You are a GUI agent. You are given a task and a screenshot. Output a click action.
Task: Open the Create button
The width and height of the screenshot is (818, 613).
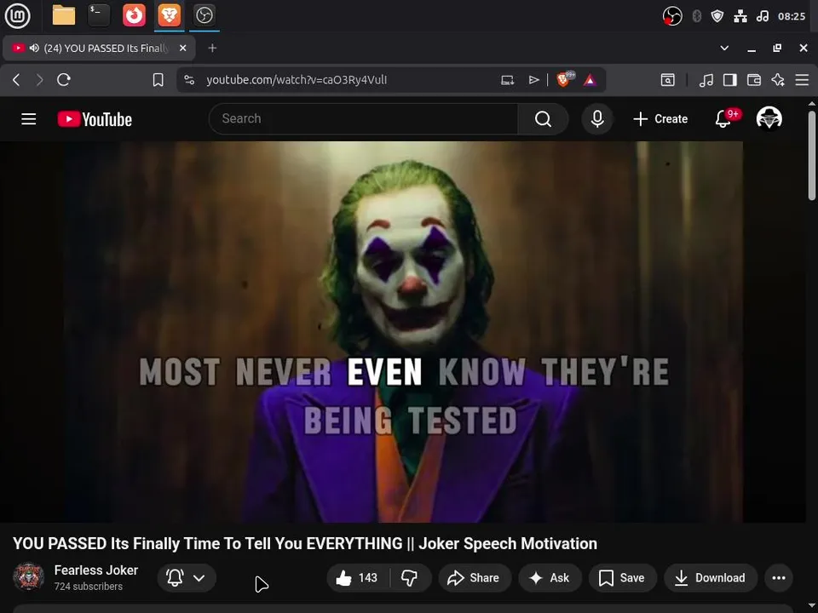(660, 119)
